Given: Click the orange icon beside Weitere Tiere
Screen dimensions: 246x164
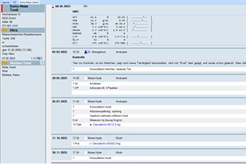Looking at the screenshot, I should tap(5, 63).
